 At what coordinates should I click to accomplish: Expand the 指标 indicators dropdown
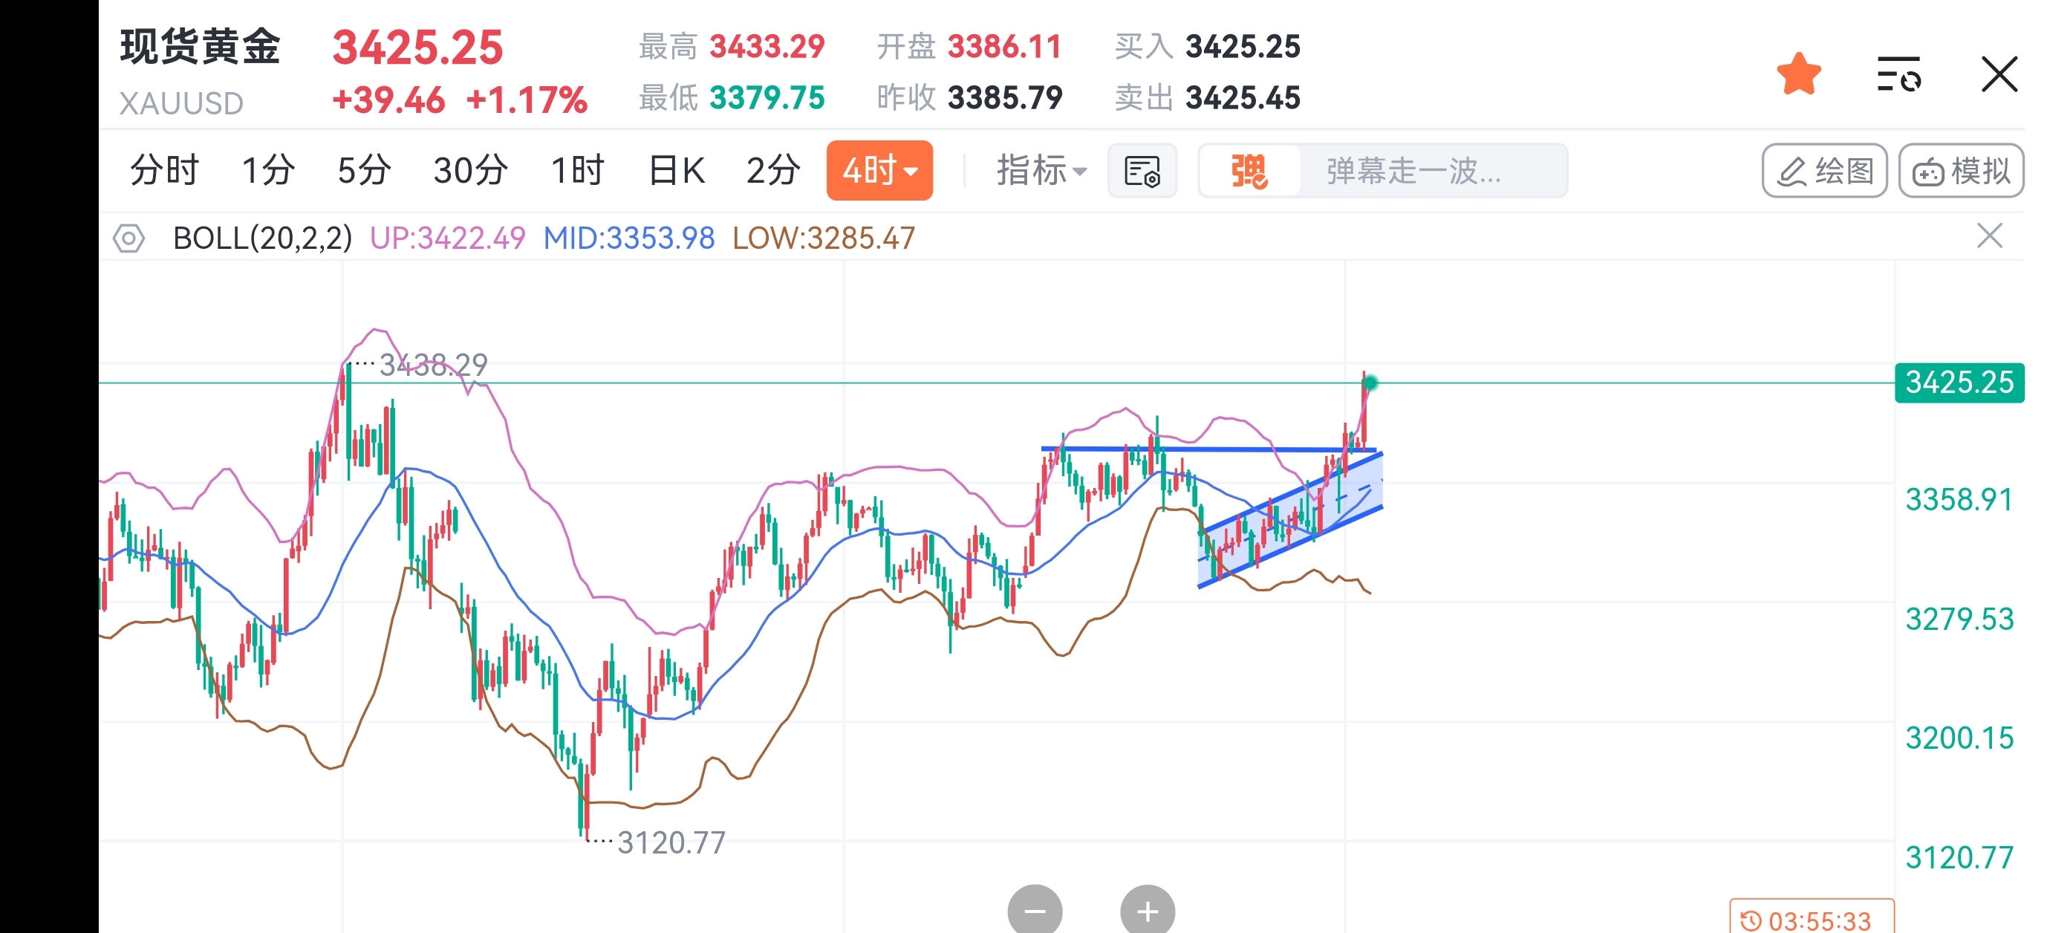click(x=1041, y=170)
